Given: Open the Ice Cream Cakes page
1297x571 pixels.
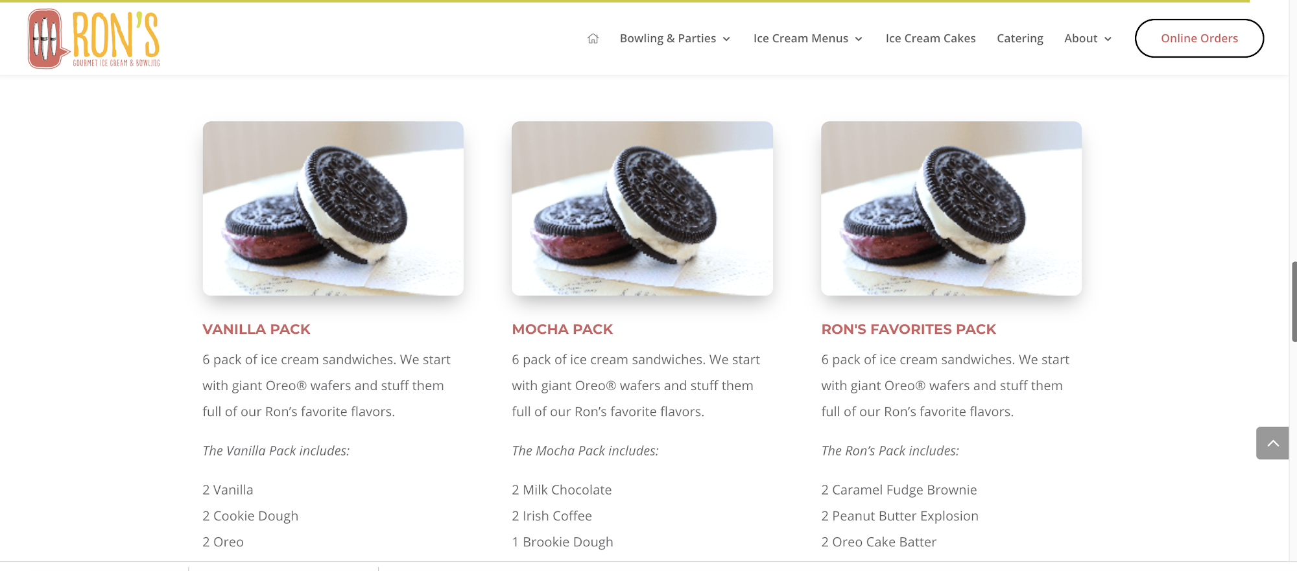Looking at the screenshot, I should (x=931, y=38).
